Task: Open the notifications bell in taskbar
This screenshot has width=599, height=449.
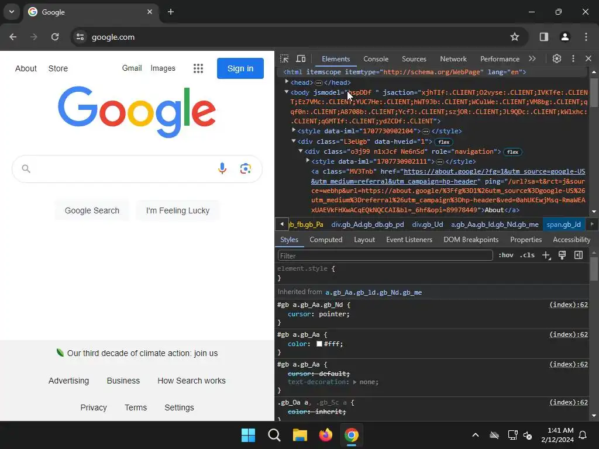Action: 583,435
